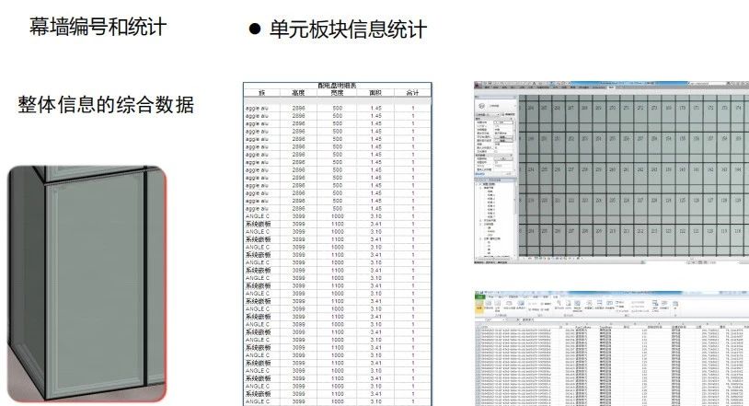Expand the top node in Project Browser
Screen dimensions: 749x406
480,184
